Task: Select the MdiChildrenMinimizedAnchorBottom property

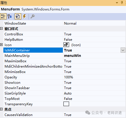Action: coord(33,66)
